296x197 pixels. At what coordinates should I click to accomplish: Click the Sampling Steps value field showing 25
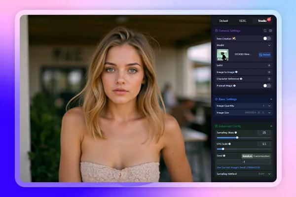[x=264, y=132]
